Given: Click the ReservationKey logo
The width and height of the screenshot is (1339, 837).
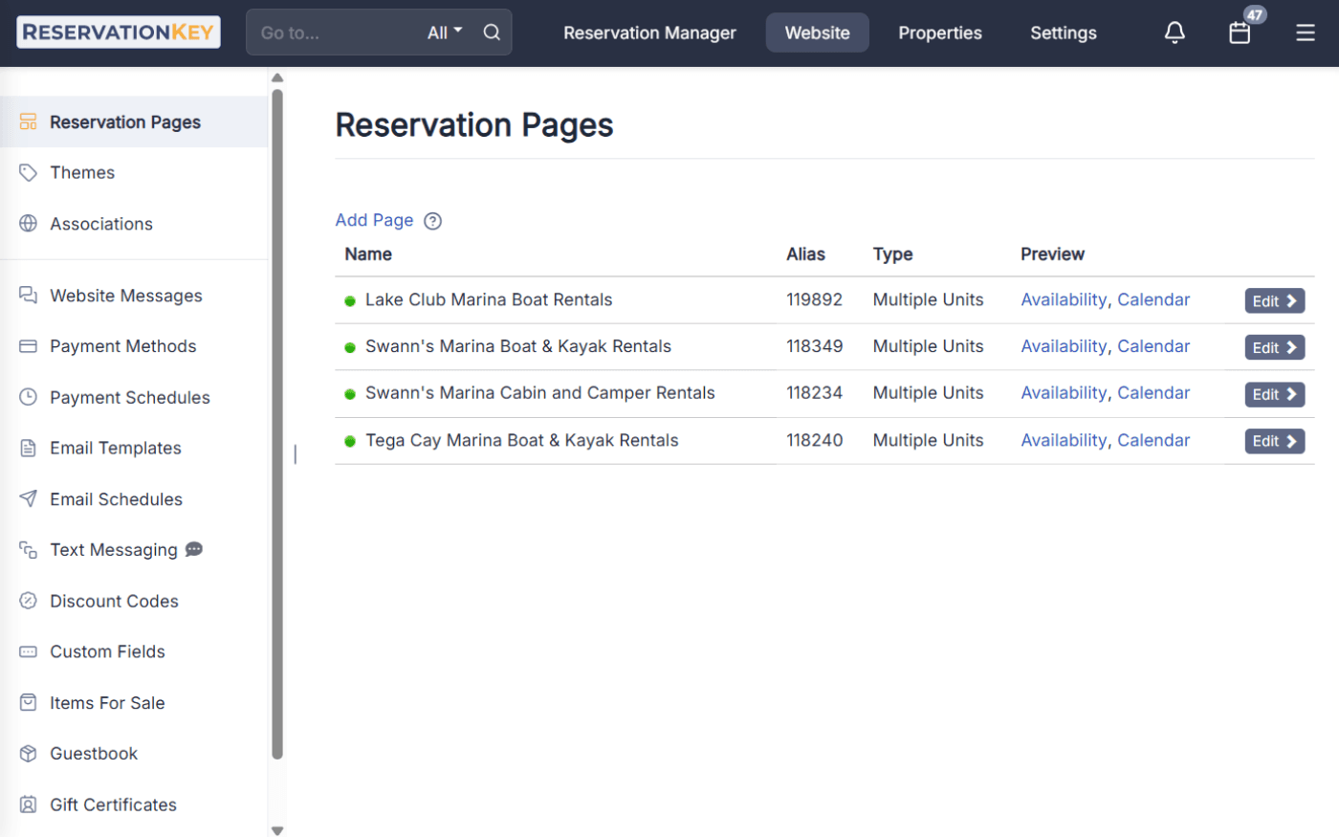Looking at the screenshot, I should 119,33.
